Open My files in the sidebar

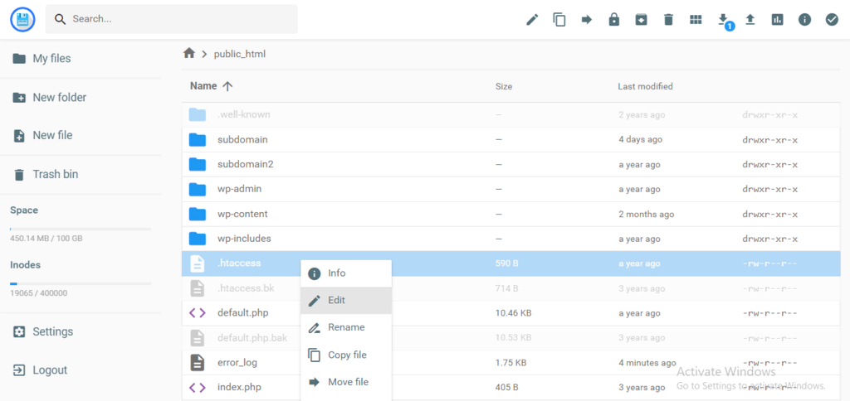point(51,59)
